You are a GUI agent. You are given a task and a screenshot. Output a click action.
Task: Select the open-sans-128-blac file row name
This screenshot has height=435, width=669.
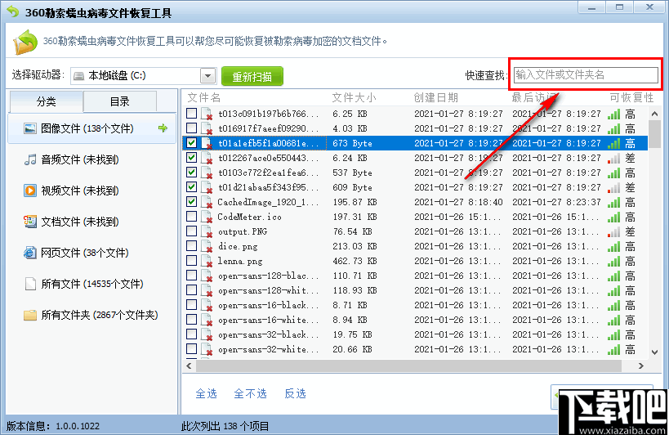[x=269, y=276]
